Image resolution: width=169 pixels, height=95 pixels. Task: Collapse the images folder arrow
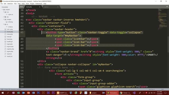pos(3,19)
